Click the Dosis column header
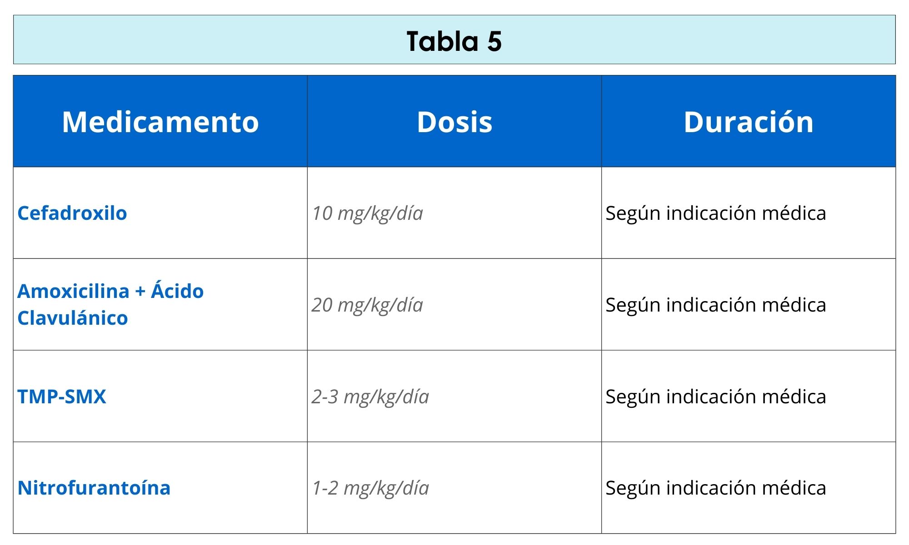The height and width of the screenshot is (545, 909). (x=454, y=122)
